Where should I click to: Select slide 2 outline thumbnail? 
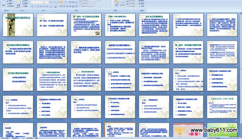52,25
